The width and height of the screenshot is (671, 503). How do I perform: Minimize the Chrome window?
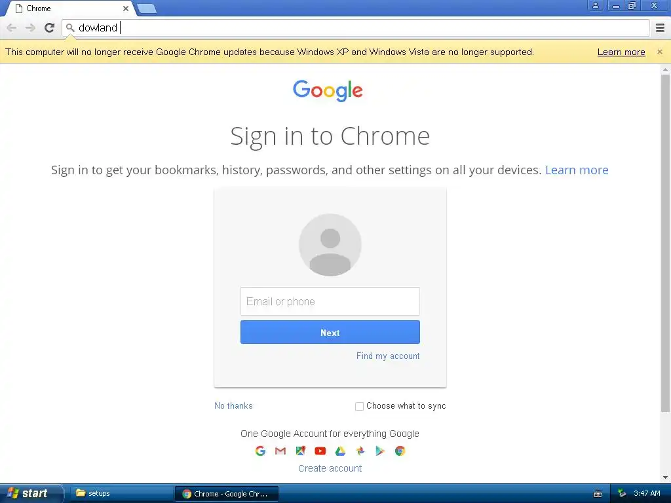(616, 5)
